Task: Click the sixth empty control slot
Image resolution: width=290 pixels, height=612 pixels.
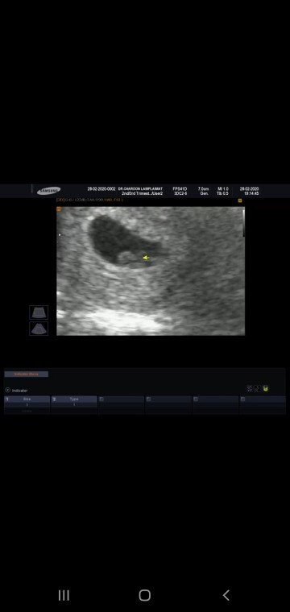Action: [x=263, y=405]
